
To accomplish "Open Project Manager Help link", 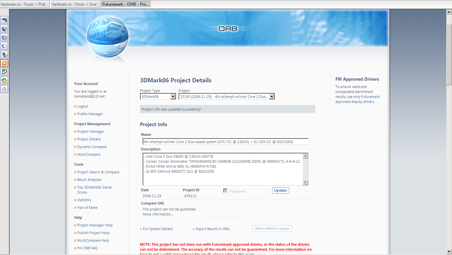I will (95, 225).
